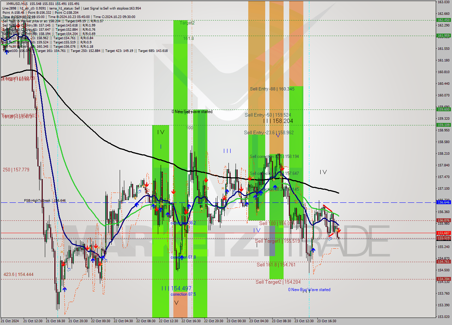
Task: Select the 'correction 87.5' label
Action: (183, 294)
